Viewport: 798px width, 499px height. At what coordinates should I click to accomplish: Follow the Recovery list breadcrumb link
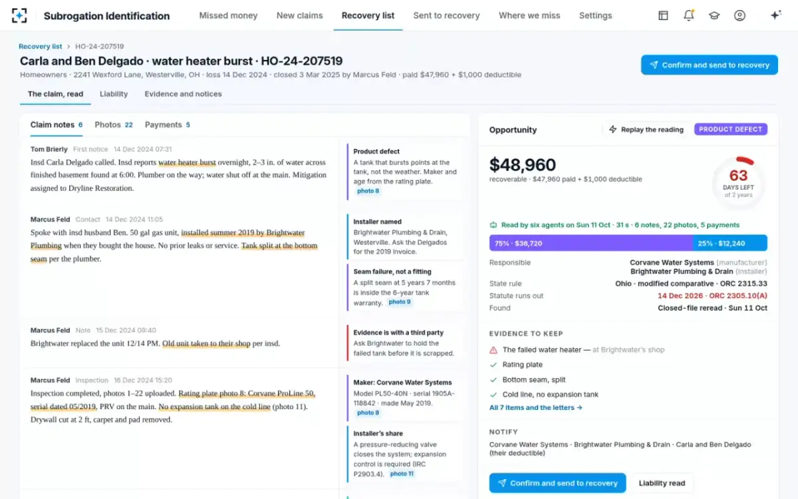40,47
